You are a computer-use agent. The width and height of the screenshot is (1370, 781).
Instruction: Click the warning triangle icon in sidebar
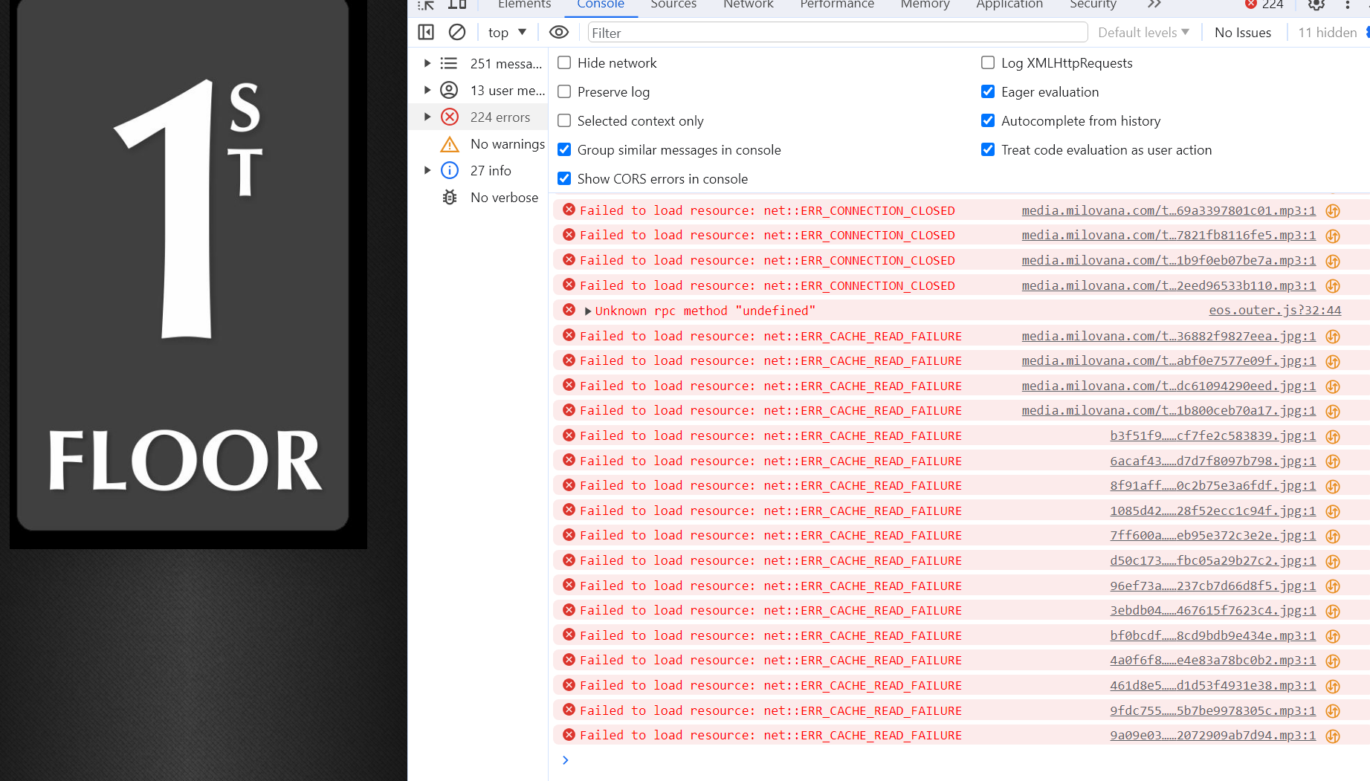point(450,143)
